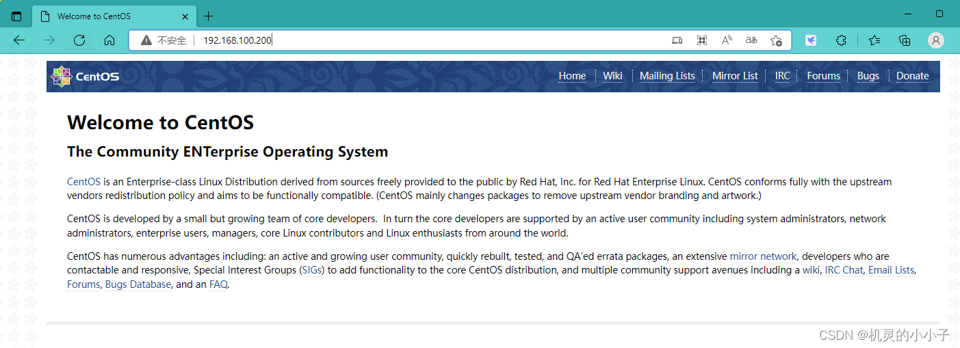The height and width of the screenshot is (348, 960).
Task: Open the Extensions puzzle icon
Action: 841,40
